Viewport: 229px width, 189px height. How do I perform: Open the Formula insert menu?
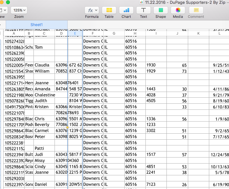click(x=92, y=10)
